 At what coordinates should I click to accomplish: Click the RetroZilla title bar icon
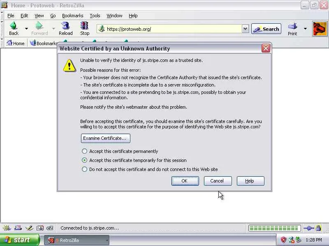[4, 5]
